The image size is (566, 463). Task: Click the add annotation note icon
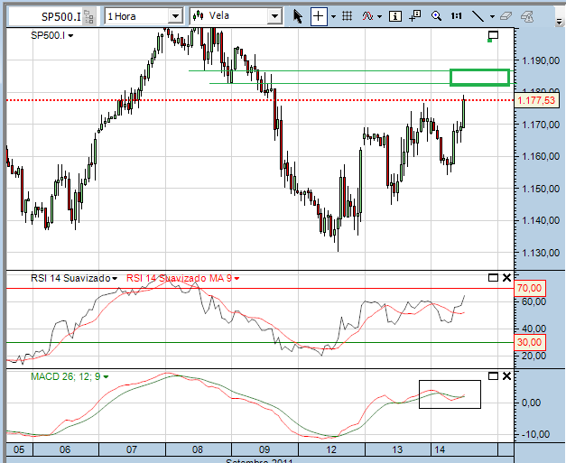pos(415,16)
